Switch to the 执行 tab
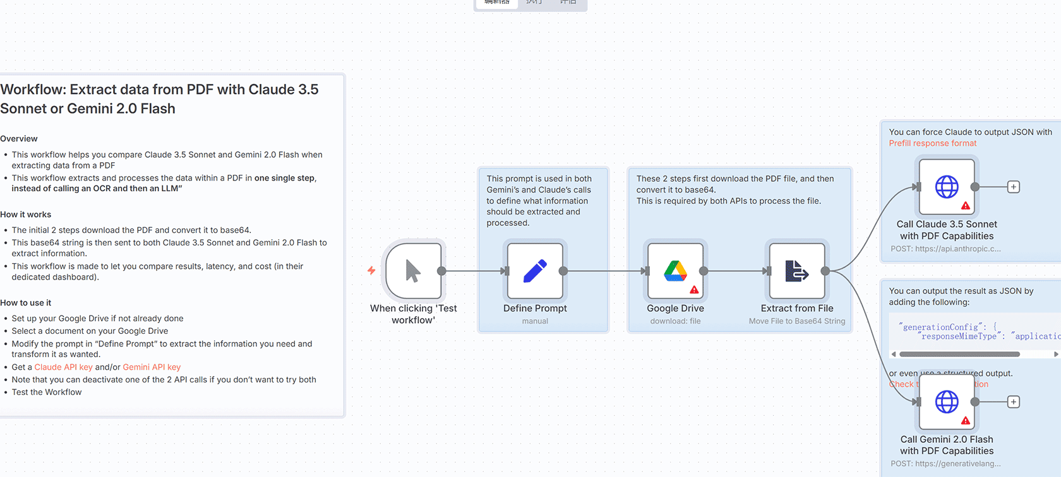The height and width of the screenshot is (477, 1061). [534, 3]
